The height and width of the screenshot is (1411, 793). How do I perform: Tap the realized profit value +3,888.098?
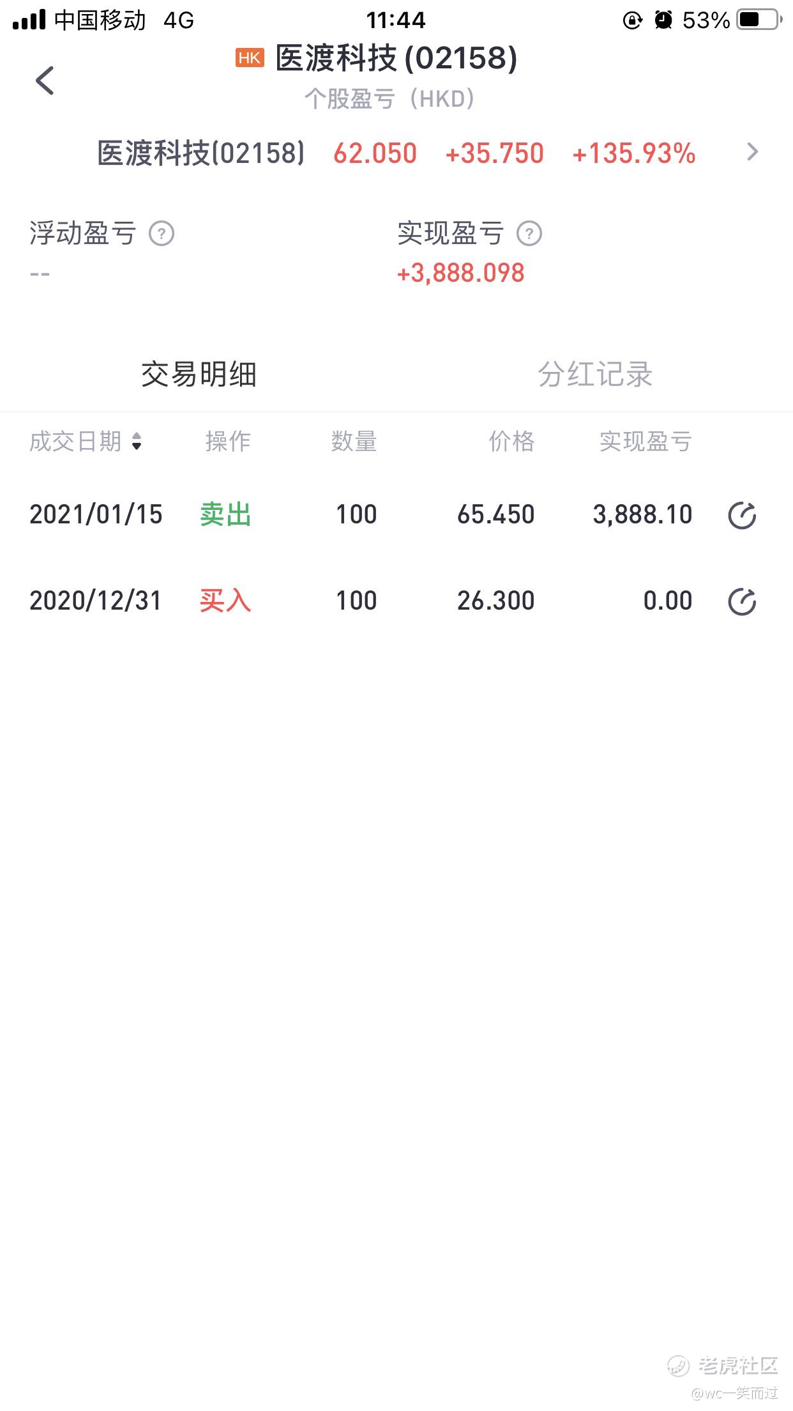tap(460, 274)
